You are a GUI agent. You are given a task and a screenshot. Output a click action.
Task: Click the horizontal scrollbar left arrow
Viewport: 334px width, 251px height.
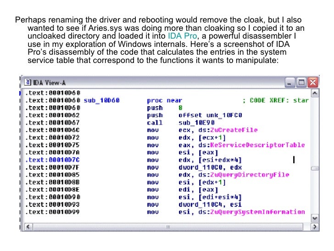pyautogui.click(x=28, y=227)
